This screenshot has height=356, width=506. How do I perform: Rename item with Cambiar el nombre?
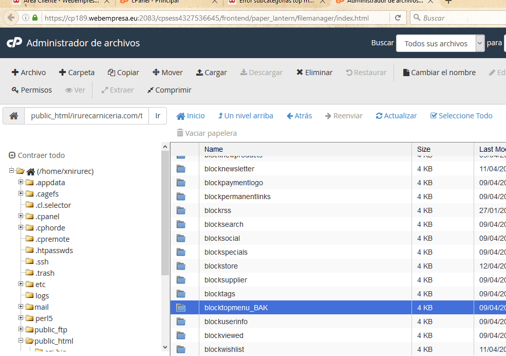tap(439, 73)
